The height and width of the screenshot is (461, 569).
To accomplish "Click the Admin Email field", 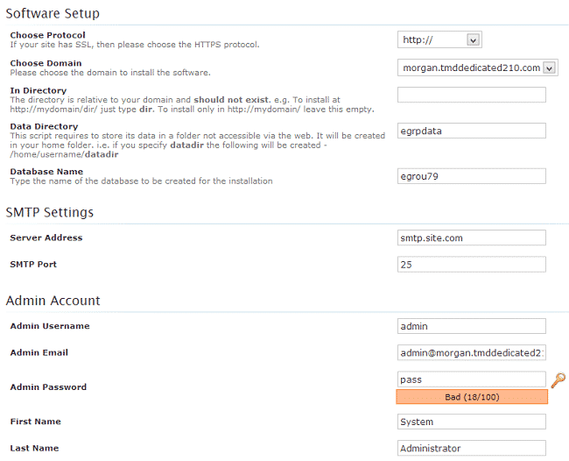I will 471,352.
